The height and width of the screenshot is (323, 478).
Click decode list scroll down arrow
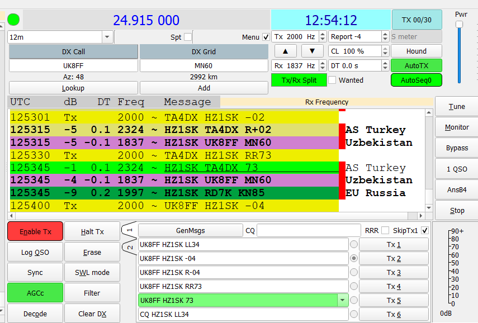(x=429, y=208)
